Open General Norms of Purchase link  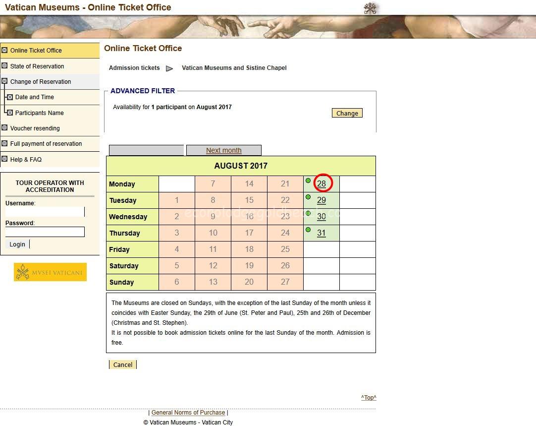[x=188, y=412]
